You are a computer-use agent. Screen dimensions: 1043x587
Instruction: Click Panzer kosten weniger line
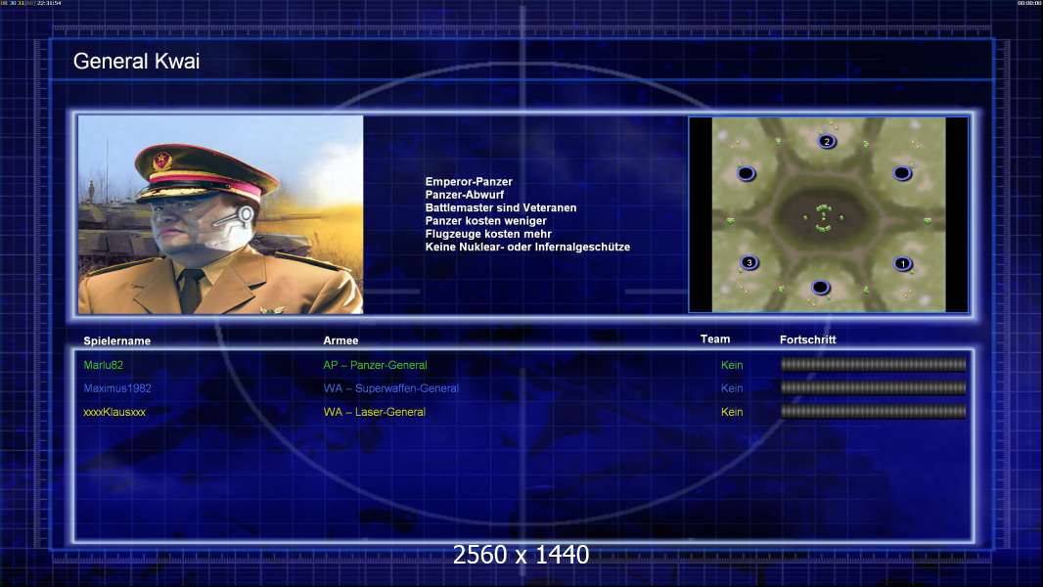coord(485,221)
